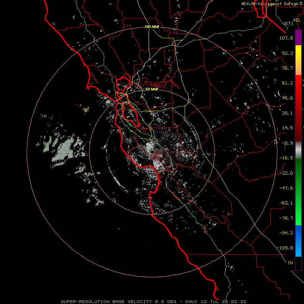The height and width of the screenshot is (304, 304).
Task: Click the -94.2 velocity scale value
Action: [x=286, y=233]
